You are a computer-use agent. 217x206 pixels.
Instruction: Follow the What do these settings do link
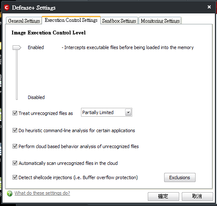tap(42, 193)
